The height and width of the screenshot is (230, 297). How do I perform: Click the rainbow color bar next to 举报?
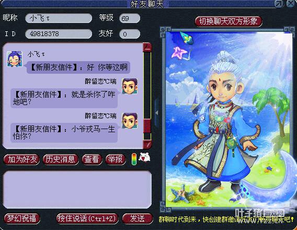tap(134, 159)
